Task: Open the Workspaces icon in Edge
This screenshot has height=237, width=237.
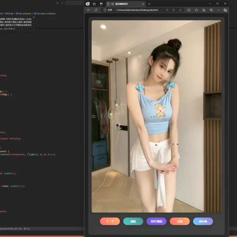Action: pyautogui.click(x=94, y=4)
